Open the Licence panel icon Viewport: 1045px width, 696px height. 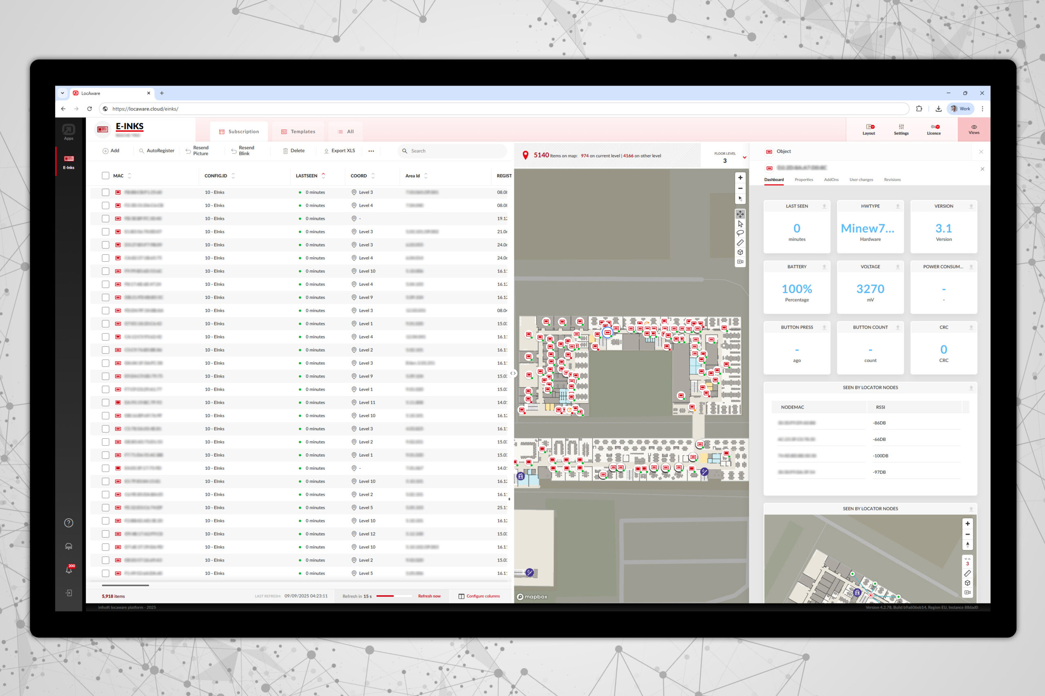pos(934,130)
